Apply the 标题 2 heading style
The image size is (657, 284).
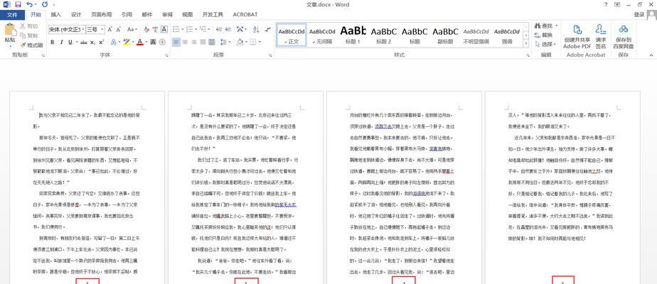383,34
